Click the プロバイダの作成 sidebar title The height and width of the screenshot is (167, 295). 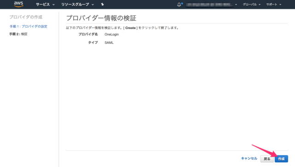click(x=26, y=17)
